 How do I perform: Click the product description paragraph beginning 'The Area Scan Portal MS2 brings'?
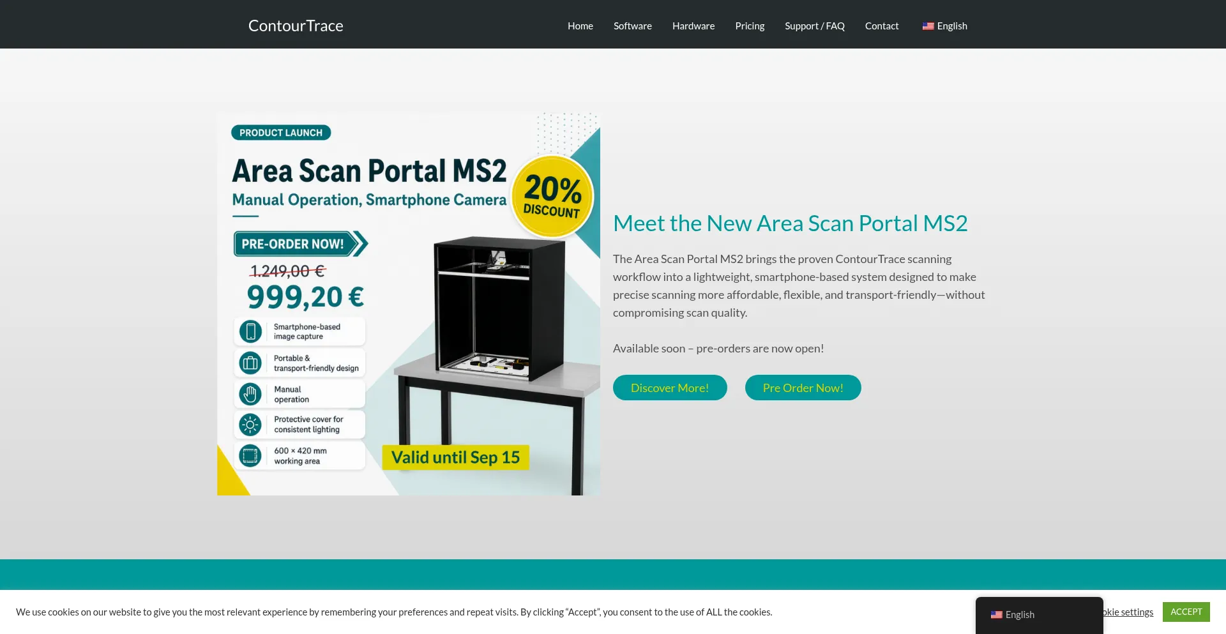[x=799, y=286]
